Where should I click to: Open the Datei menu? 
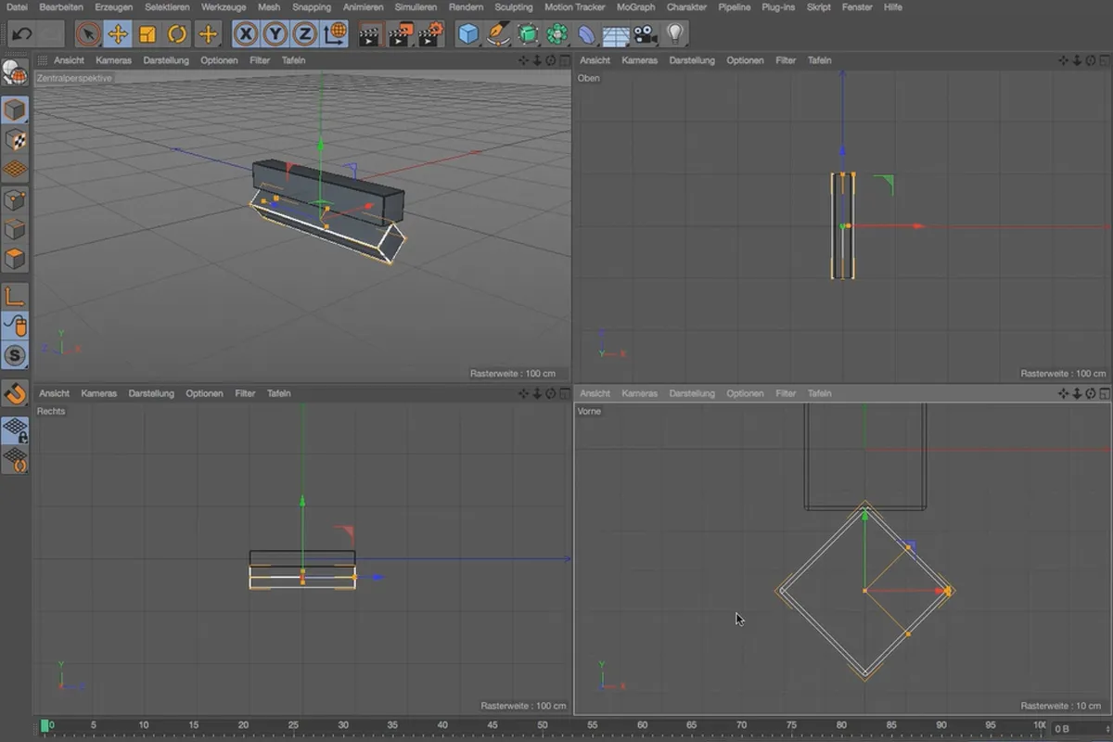pyautogui.click(x=15, y=6)
